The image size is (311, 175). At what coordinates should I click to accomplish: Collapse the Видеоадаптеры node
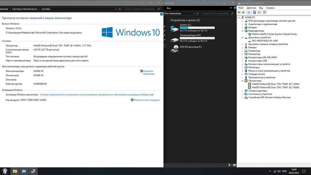pos(242,31)
